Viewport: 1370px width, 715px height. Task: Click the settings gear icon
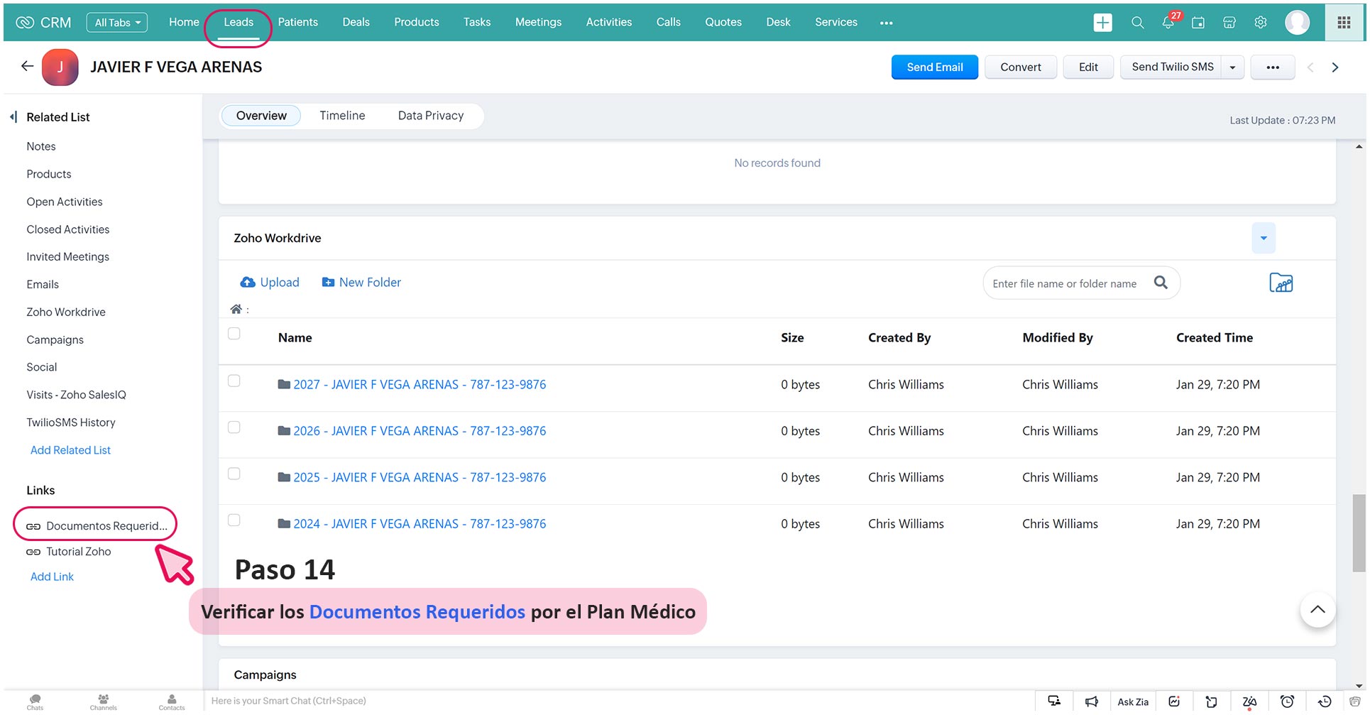pyautogui.click(x=1261, y=23)
